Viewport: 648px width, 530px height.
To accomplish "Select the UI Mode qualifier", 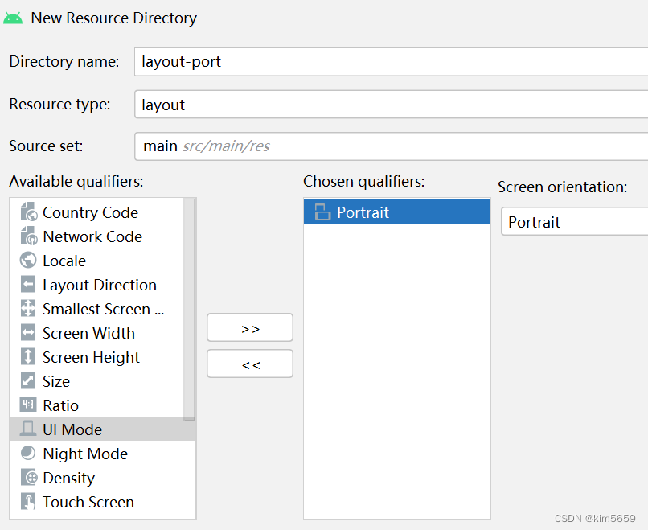I will point(102,429).
